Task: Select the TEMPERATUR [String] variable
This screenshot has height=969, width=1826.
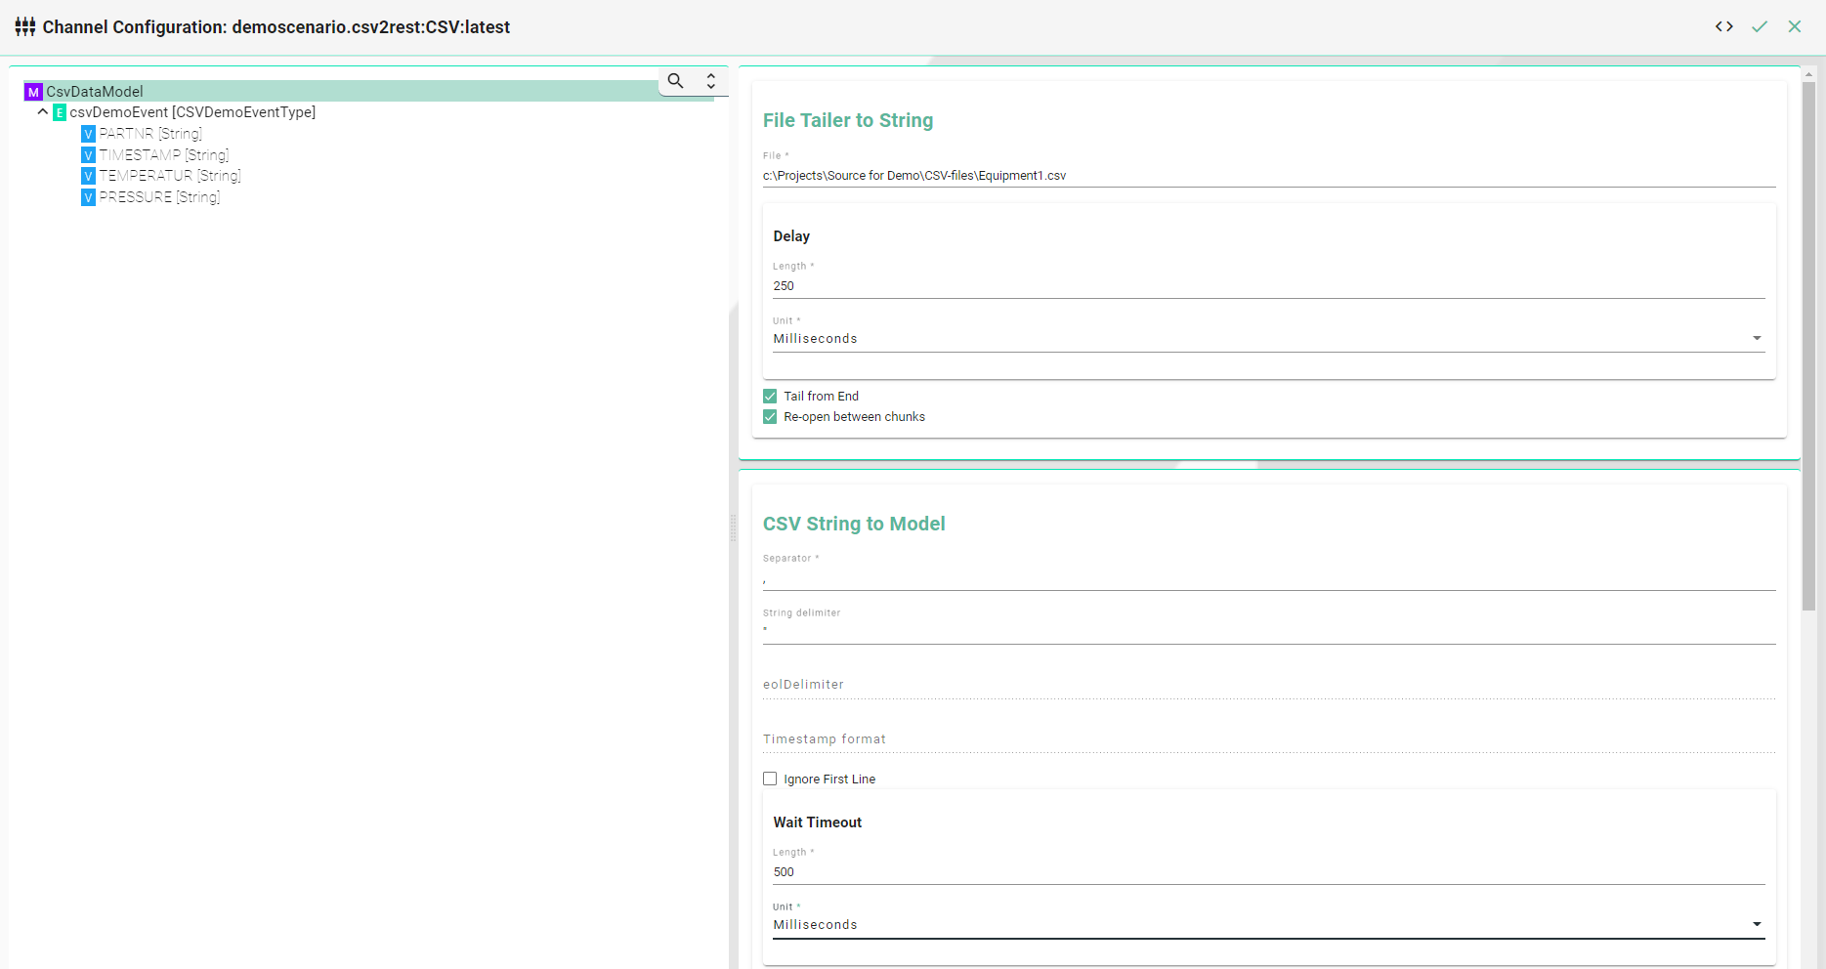Action: coord(170,176)
